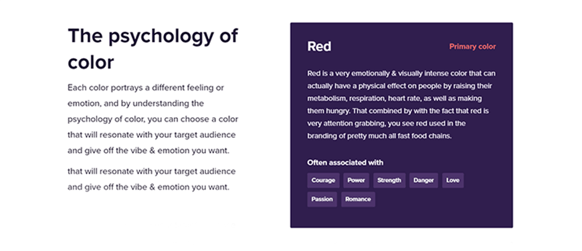Pick the Passion tag
The height and width of the screenshot is (251, 582).
pos(322,199)
